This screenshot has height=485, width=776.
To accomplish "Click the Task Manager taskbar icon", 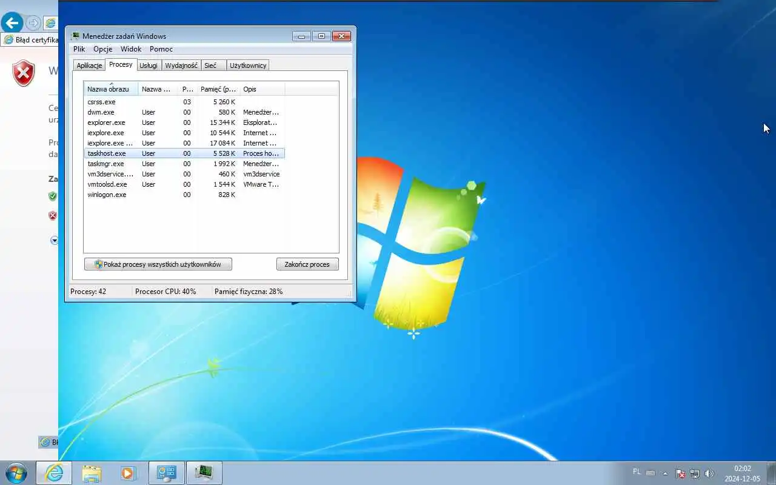I will (x=204, y=473).
